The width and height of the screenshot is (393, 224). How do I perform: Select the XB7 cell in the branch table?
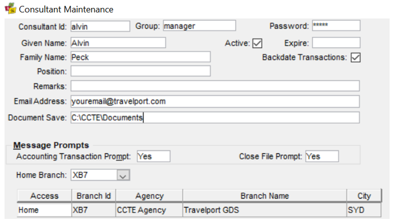click(94, 210)
